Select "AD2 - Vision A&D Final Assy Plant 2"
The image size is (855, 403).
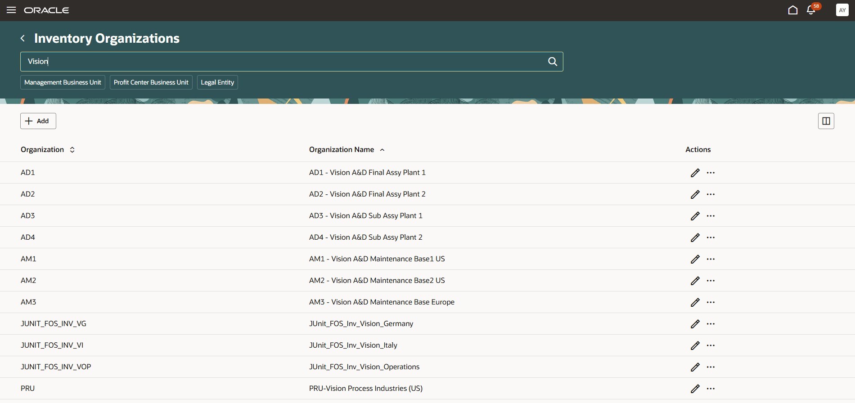(x=367, y=194)
